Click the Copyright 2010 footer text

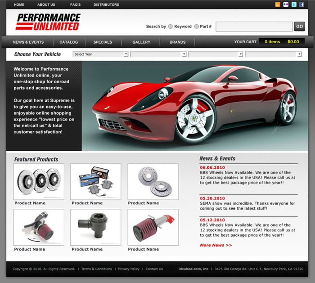44,269
